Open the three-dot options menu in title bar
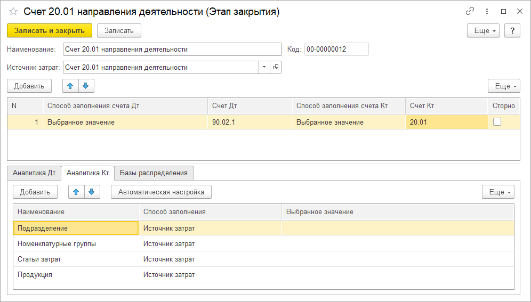This screenshot has height=302, width=531. [487, 12]
